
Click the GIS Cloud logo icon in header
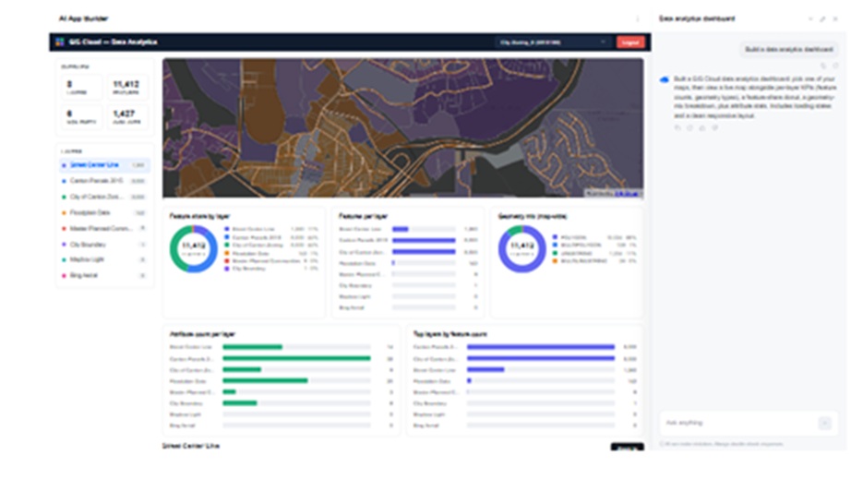point(60,42)
